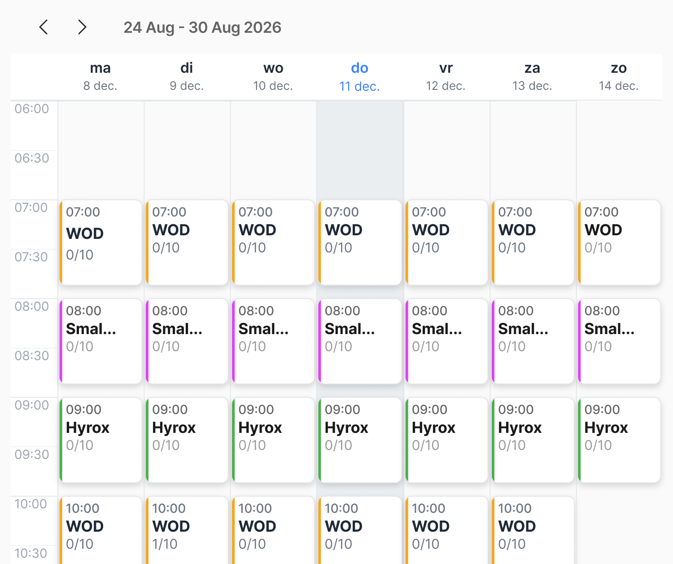Click the date range 24 Aug - 30 Aug 2026
Image resolution: width=673 pixels, height=564 pixels.
coord(202,28)
